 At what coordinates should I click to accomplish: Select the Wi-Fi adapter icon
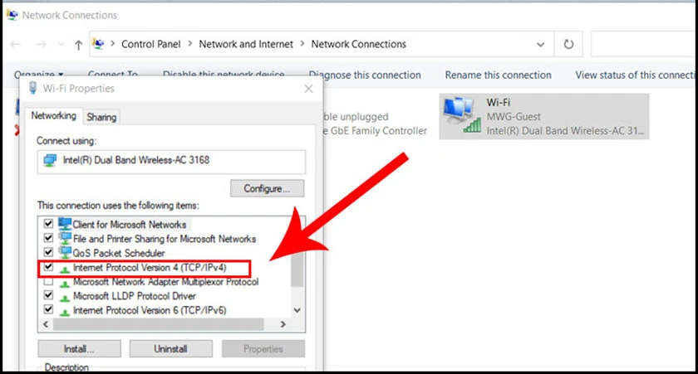(462, 115)
